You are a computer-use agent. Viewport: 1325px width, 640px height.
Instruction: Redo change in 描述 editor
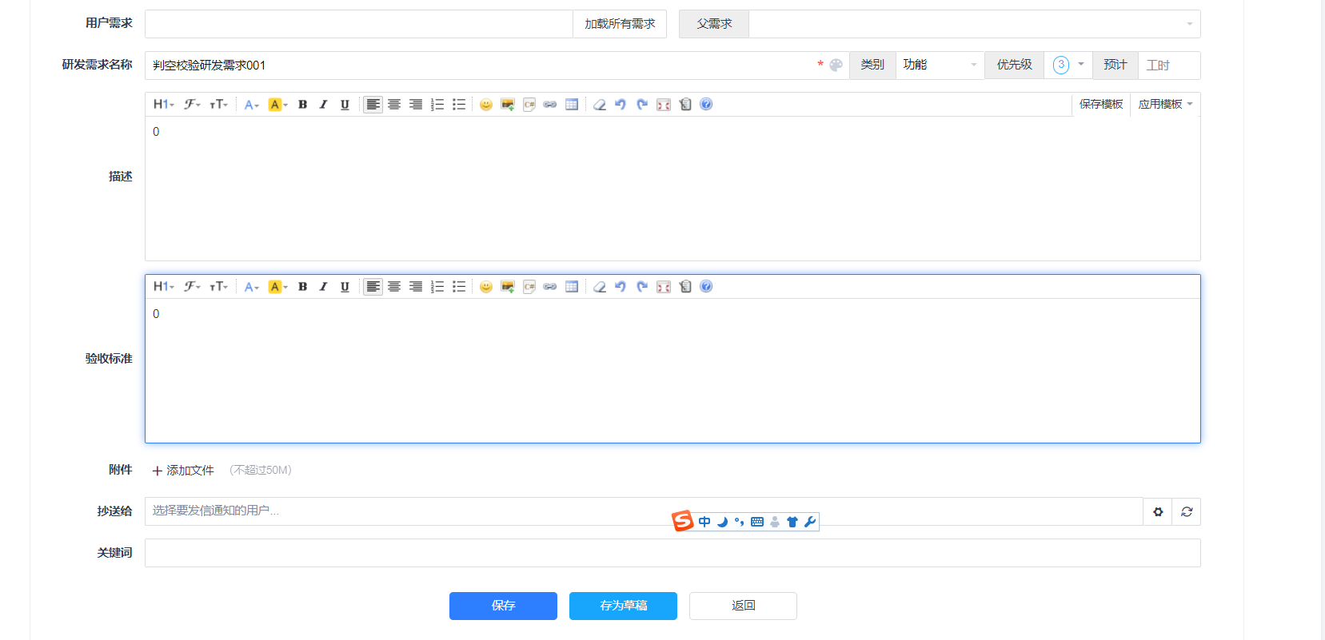pyautogui.click(x=642, y=105)
